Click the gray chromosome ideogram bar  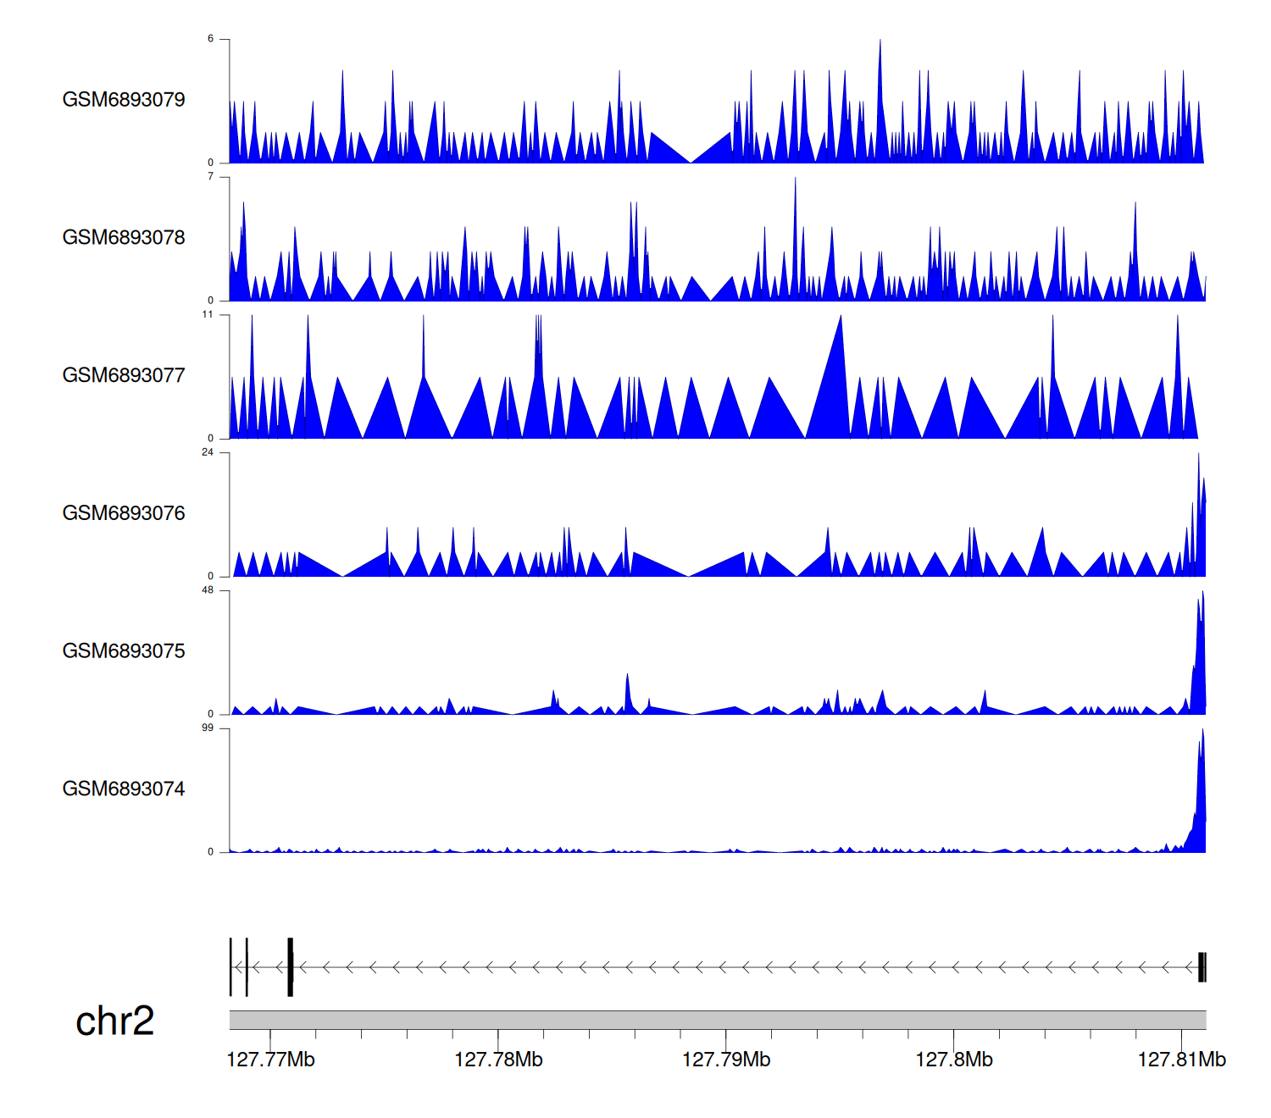pos(717,1020)
